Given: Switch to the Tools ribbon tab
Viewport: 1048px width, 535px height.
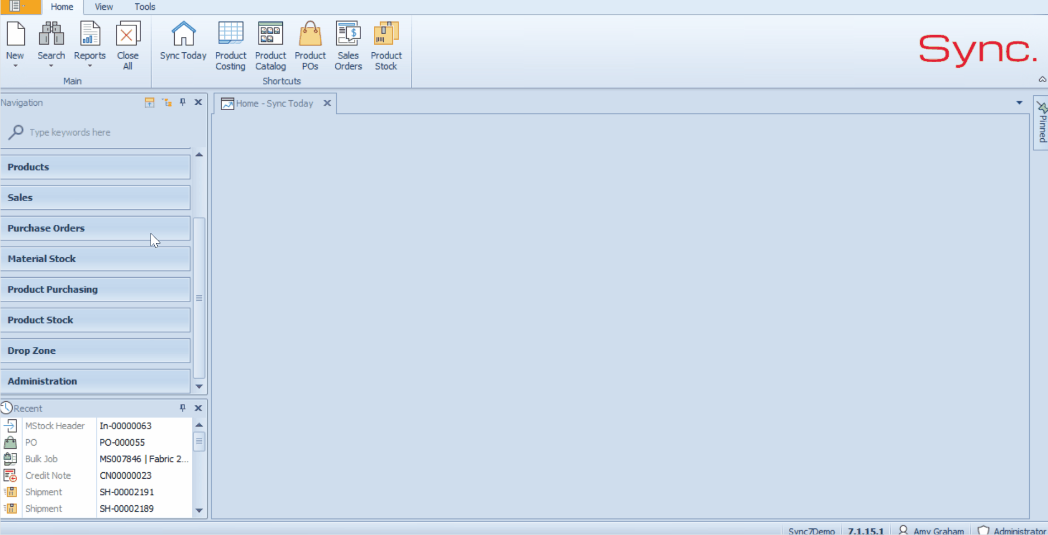Looking at the screenshot, I should 145,7.
